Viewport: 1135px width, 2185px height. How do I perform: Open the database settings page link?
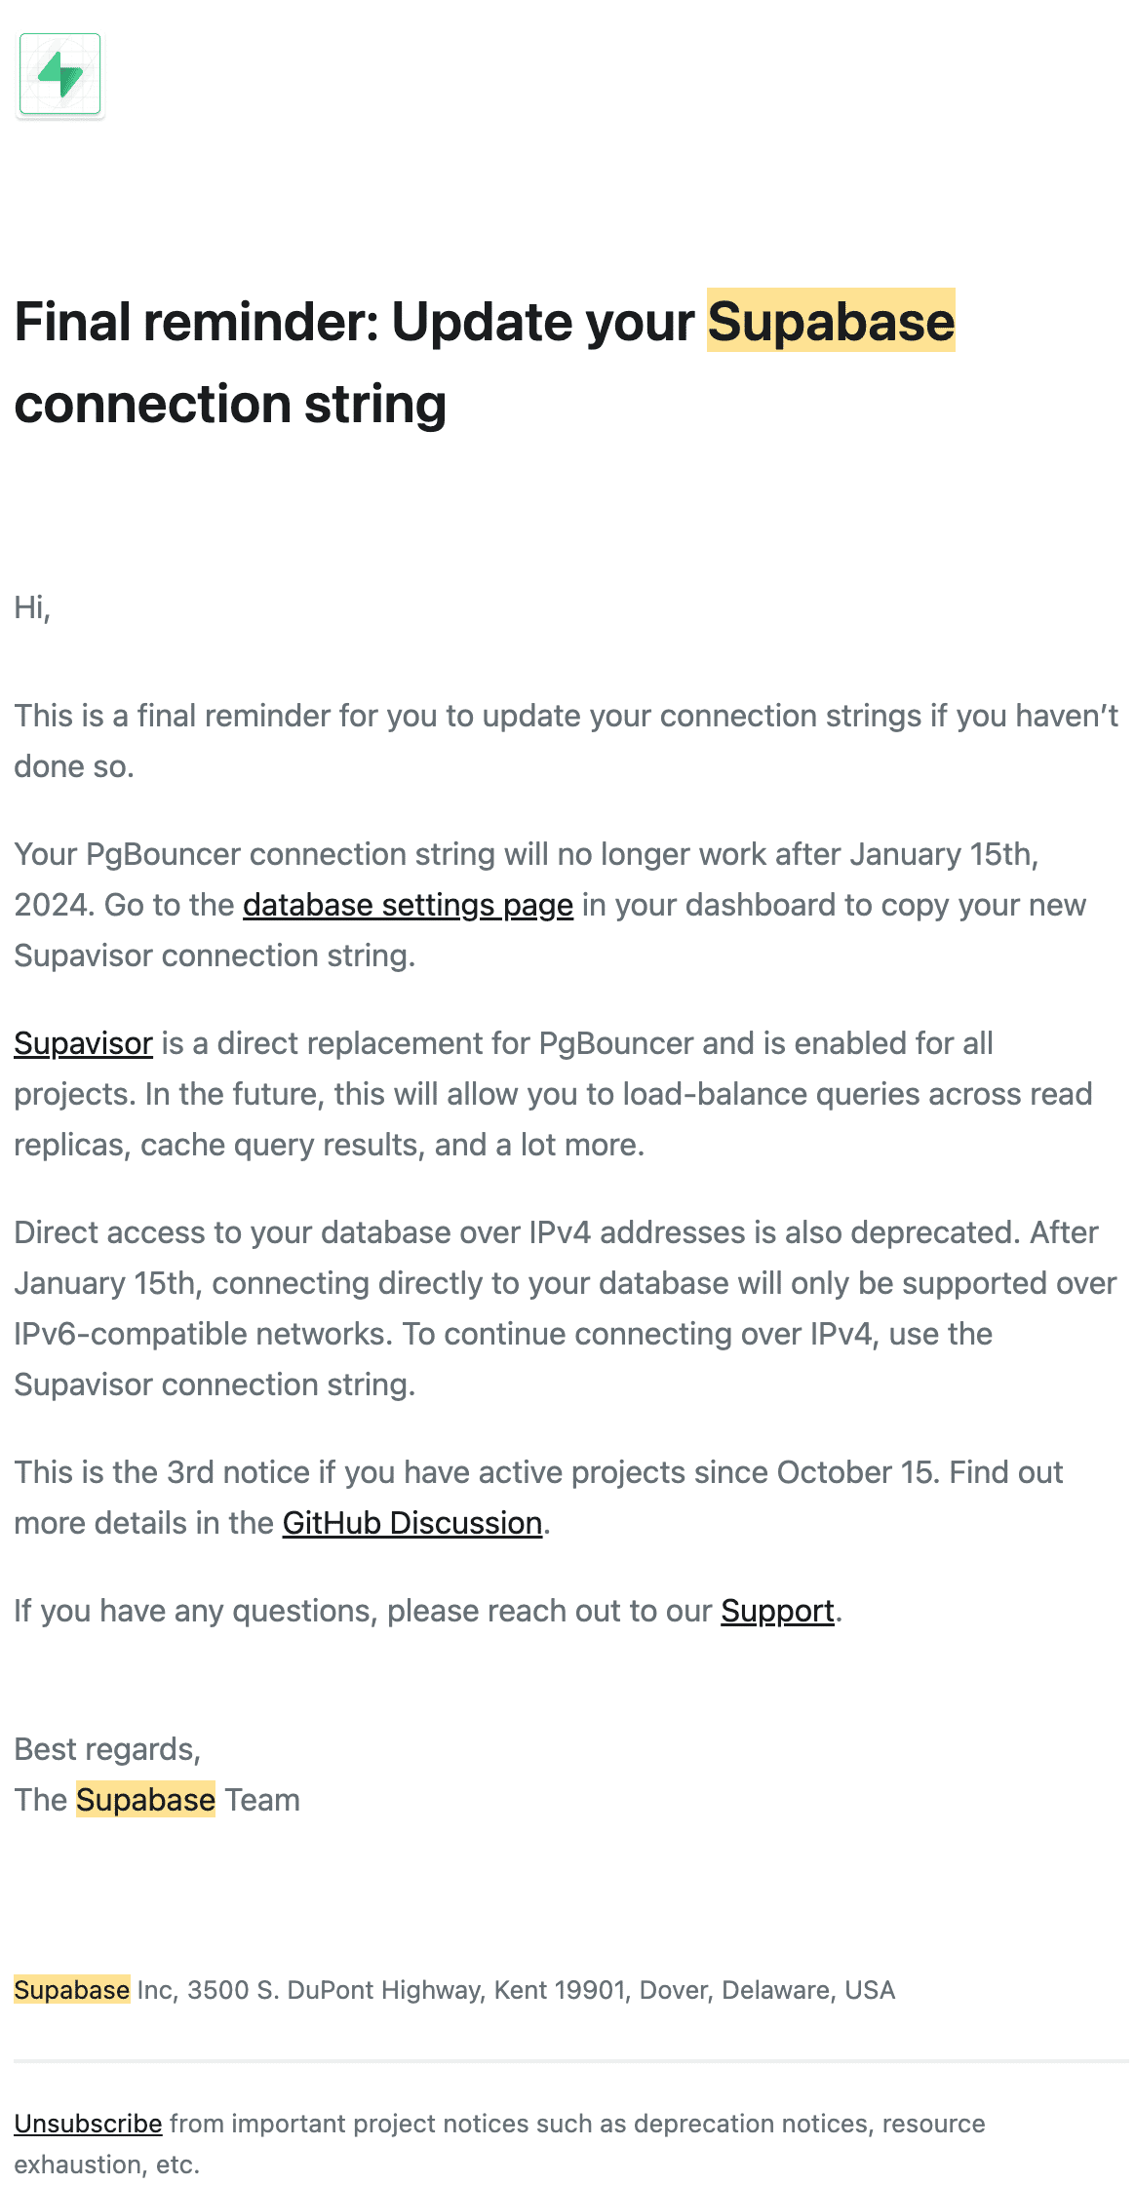[x=408, y=905]
